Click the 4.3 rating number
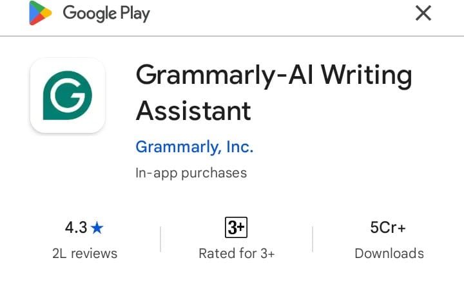Image resolution: width=464 pixels, height=289 pixels. click(x=76, y=228)
